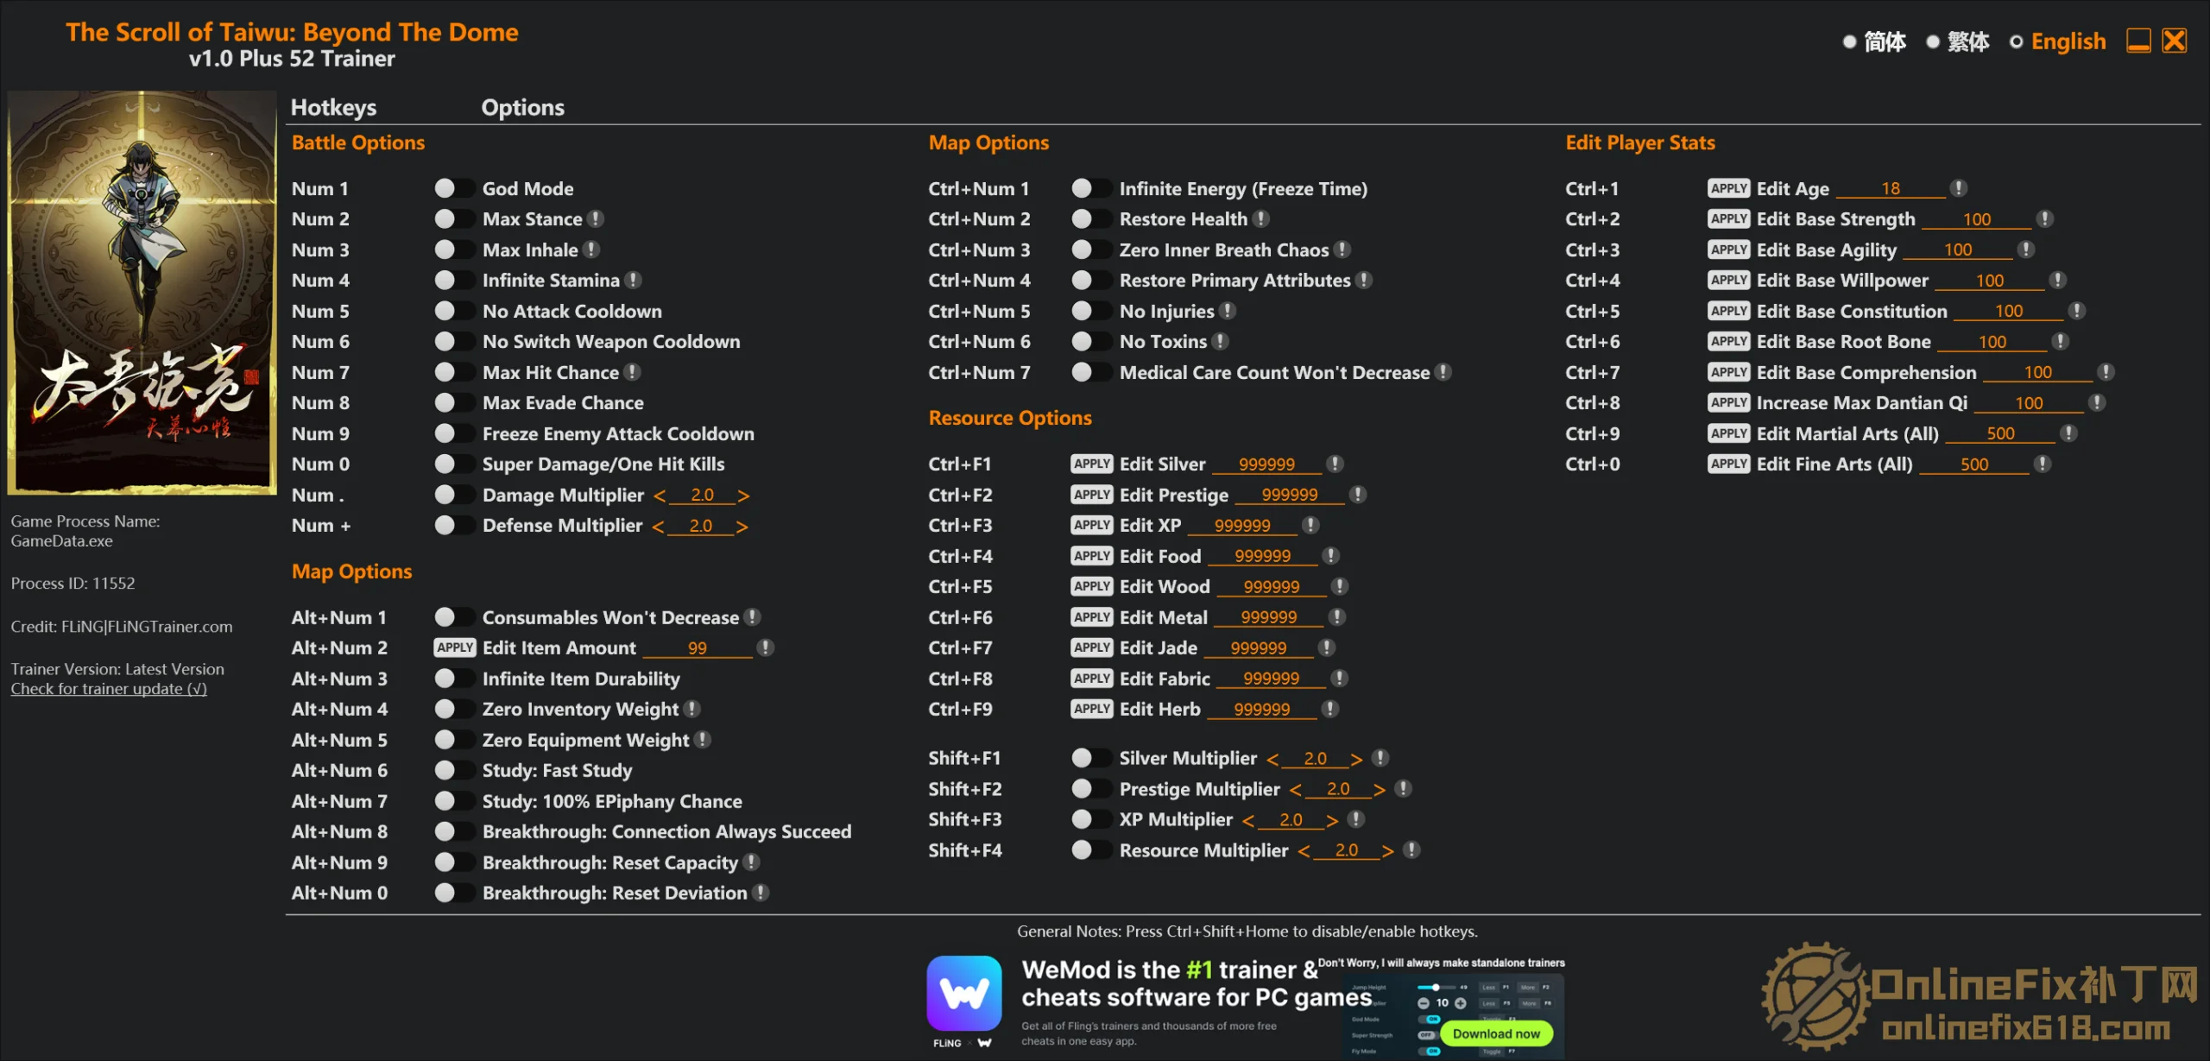Click info icon beside Edit Prestige value
The width and height of the screenshot is (2210, 1061).
click(1358, 495)
